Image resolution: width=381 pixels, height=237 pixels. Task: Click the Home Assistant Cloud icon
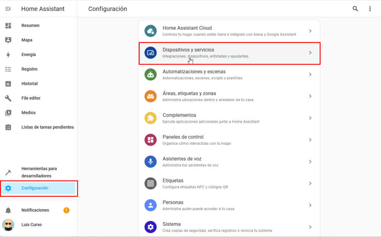pos(150,31)
